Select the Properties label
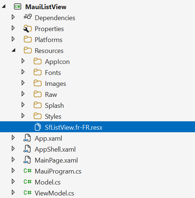The image size is (195, 198). coord(49,29)
